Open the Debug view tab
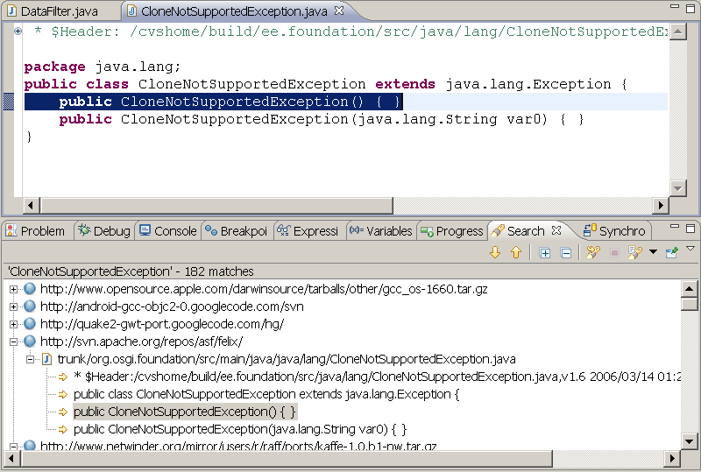 coord(104,231)
